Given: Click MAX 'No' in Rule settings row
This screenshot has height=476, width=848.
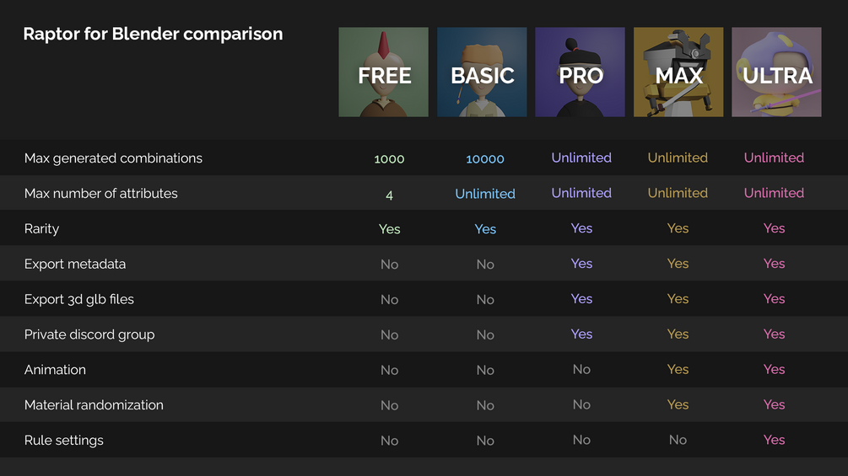Looking at the screenshot, I should (x=678, y=440).
